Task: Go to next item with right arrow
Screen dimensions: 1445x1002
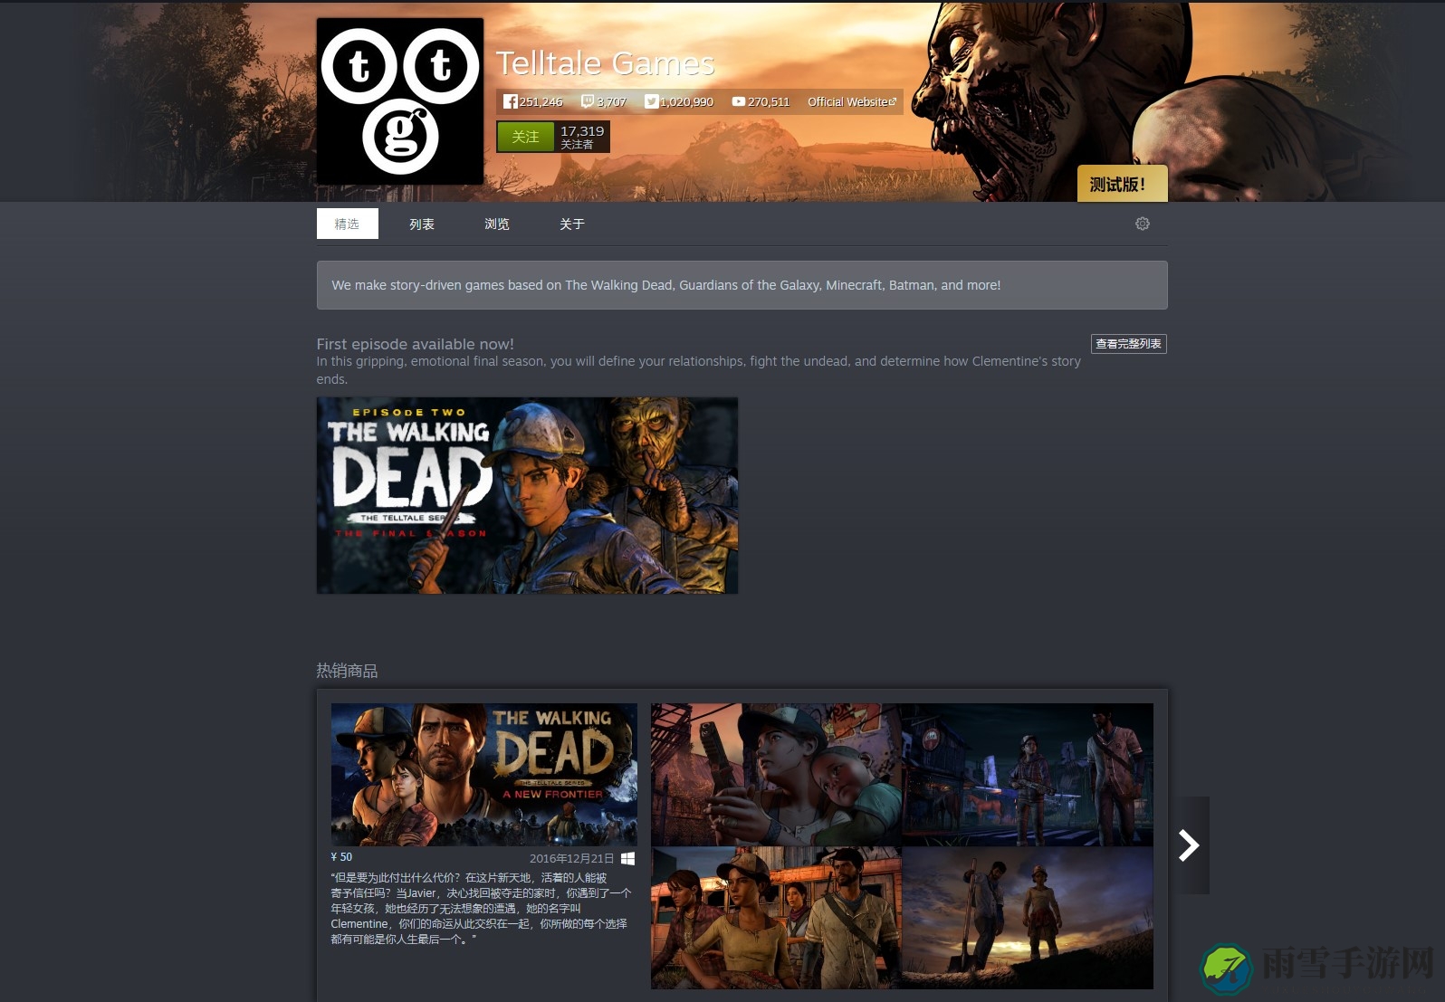Action: click(1190, 845)
